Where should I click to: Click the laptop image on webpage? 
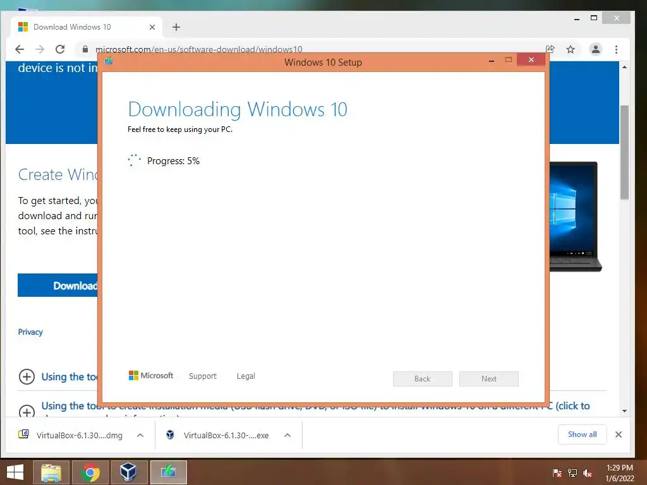(x=575, y=217)
